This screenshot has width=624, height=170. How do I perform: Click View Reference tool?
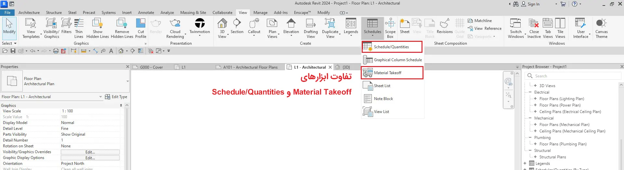click(x=485, y=28)
